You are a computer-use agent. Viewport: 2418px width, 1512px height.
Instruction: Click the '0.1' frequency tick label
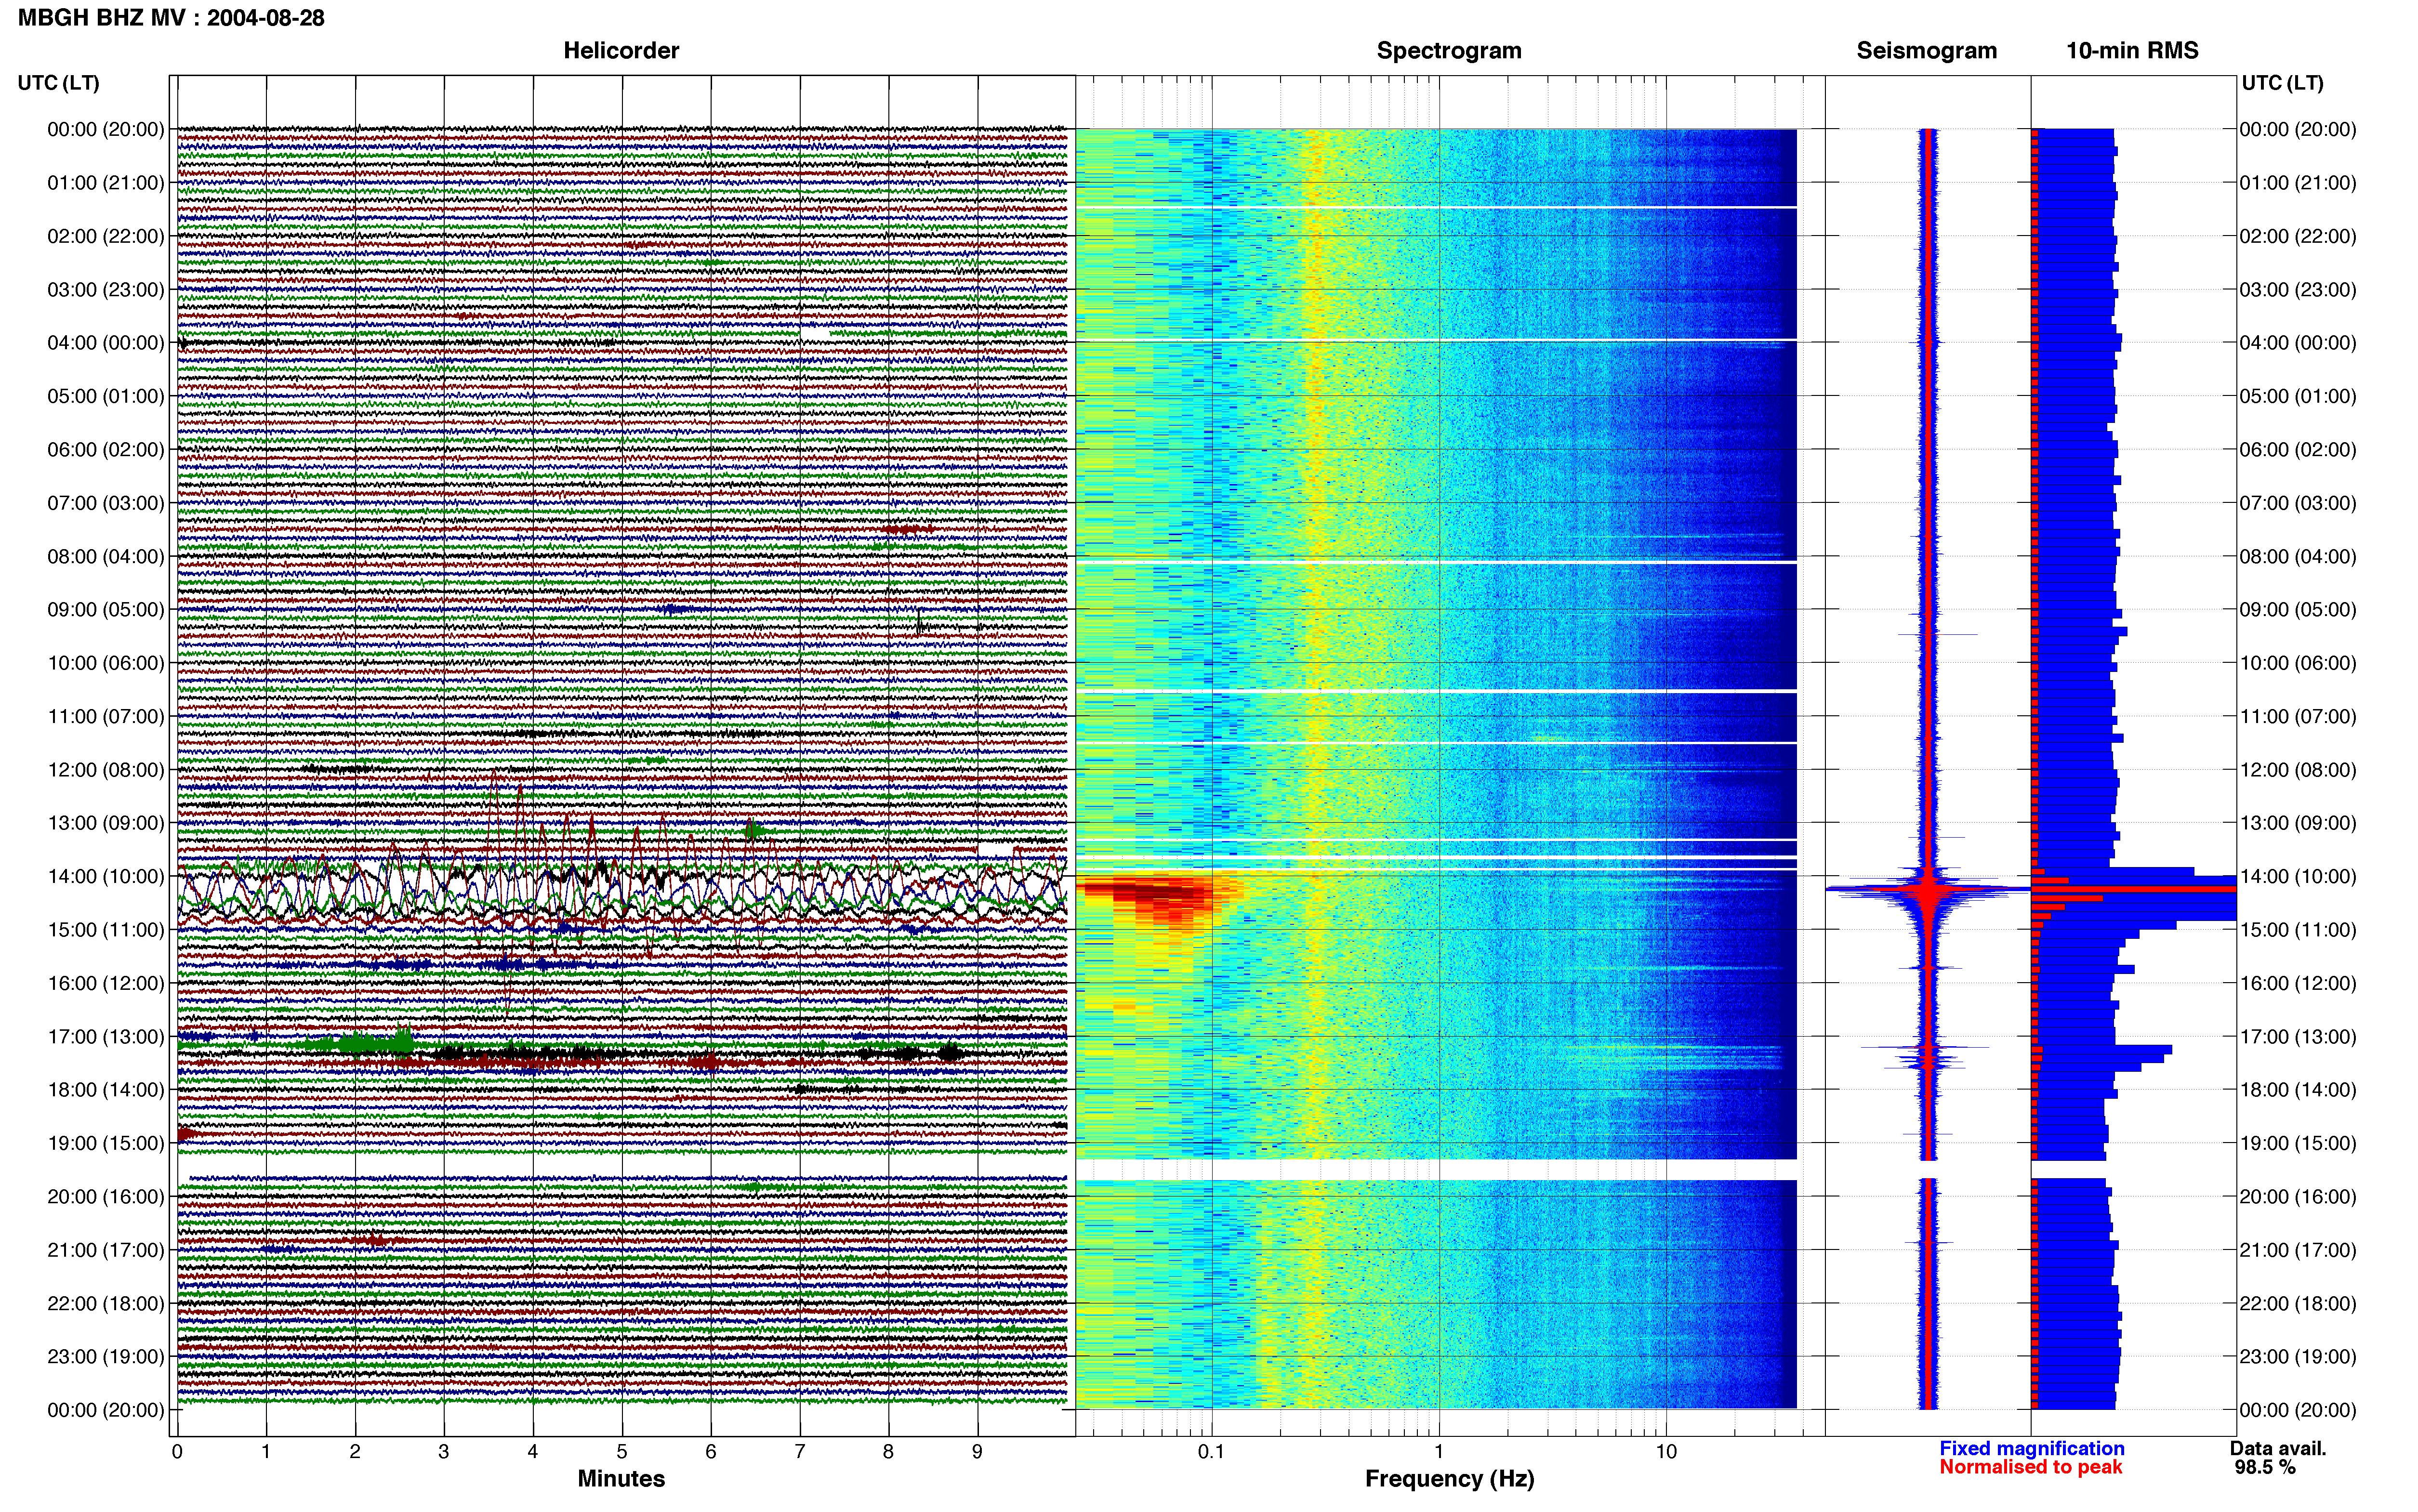click(1211, 1452)
